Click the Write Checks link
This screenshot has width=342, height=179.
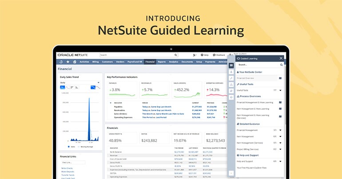tap(67, 168)
